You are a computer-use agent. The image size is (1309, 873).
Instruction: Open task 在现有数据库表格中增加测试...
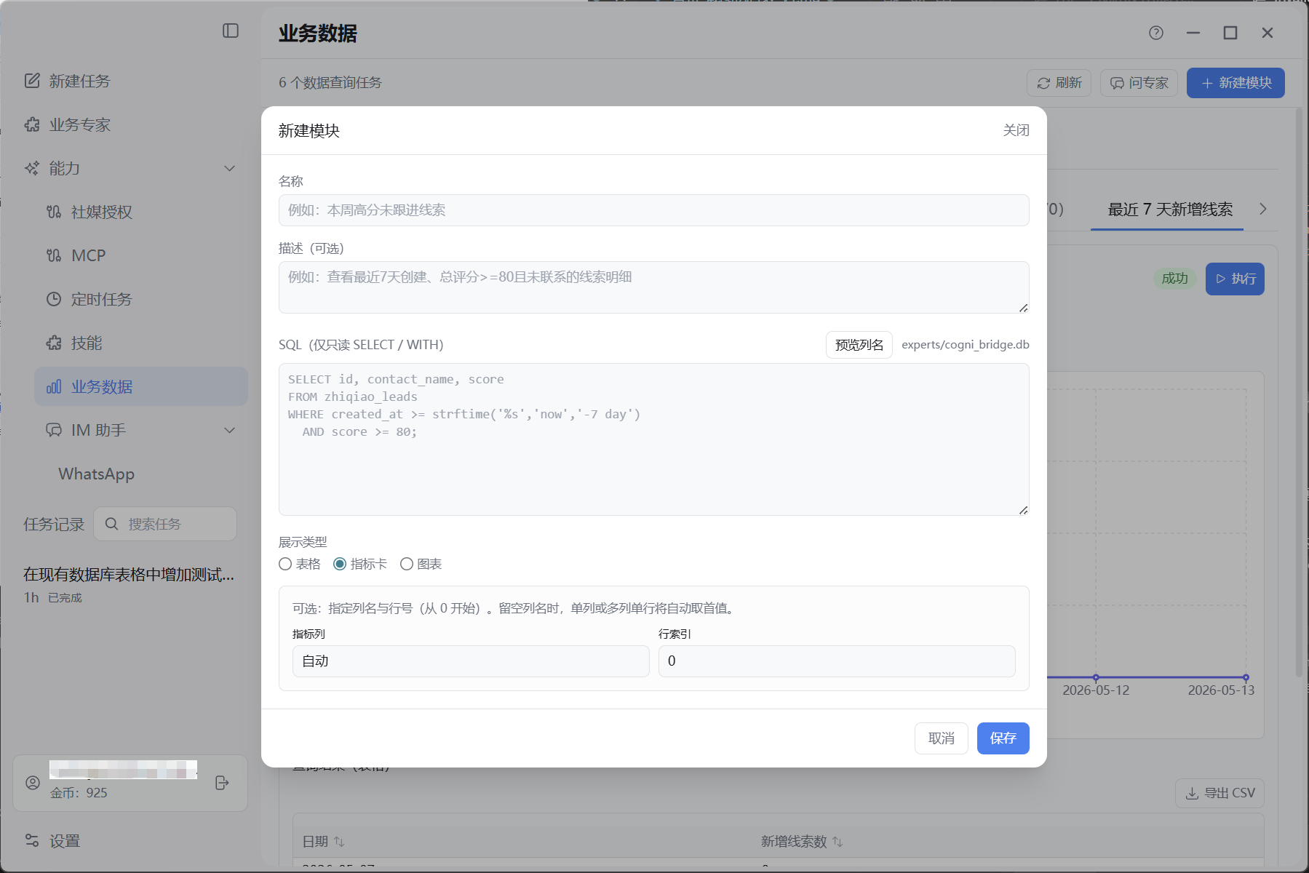coord(129,575)
